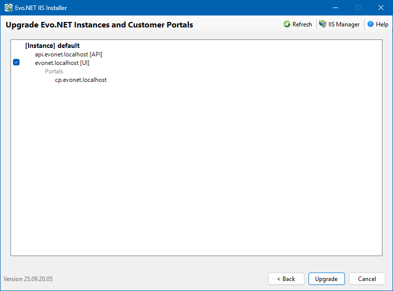Select the api.evonet.localhost [API] entry

click(68, 54)
